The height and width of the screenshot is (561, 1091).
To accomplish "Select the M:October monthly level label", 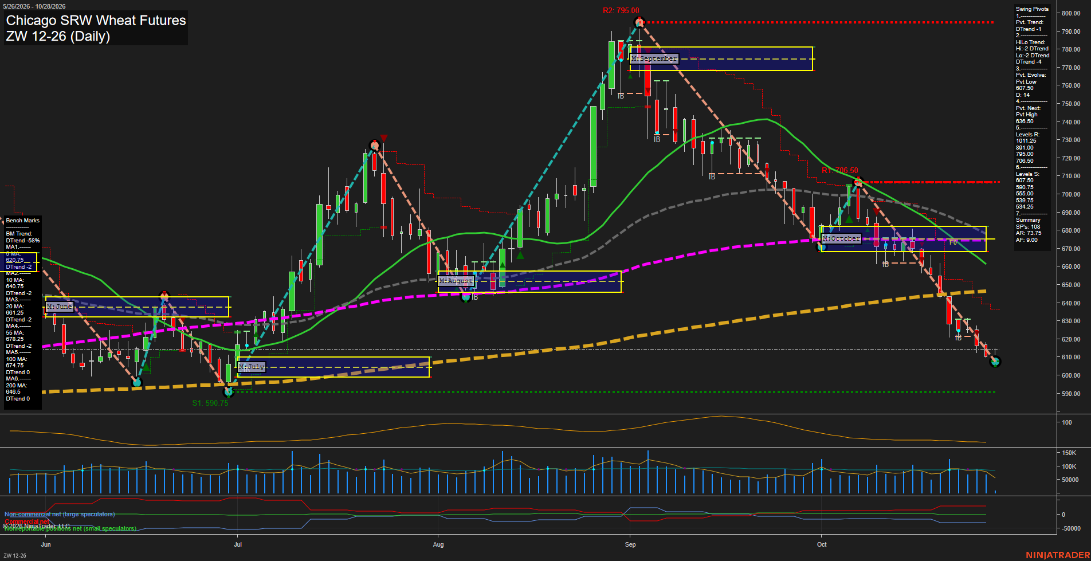I will pyautogui.click(x=841, y=238).
